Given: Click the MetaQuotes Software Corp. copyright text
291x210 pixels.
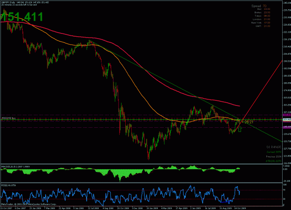Looking at the screenshot, I should click(x=29, y=204).
